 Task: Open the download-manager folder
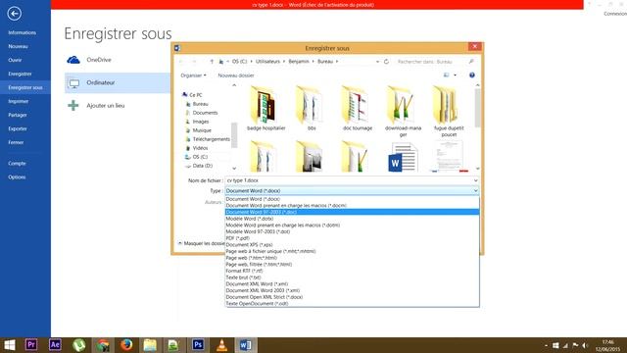click(x=403, y=112)
